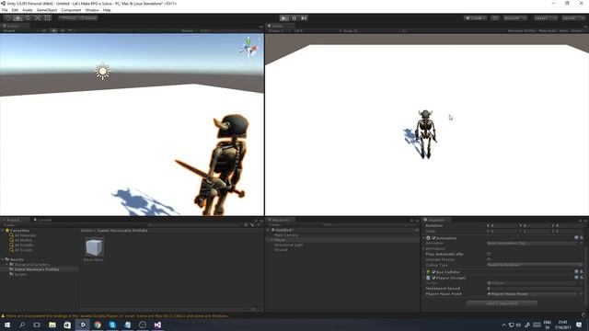This screenshot has height=331, width=589.
Task: Open the Component menu
Action: point(71,10)
